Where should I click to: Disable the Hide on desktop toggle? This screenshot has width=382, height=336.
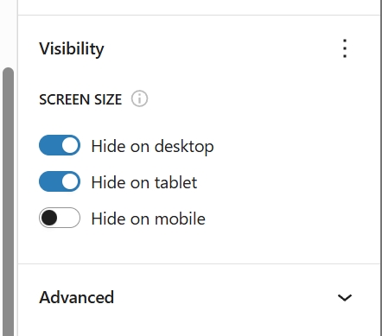tap(60, 145)
